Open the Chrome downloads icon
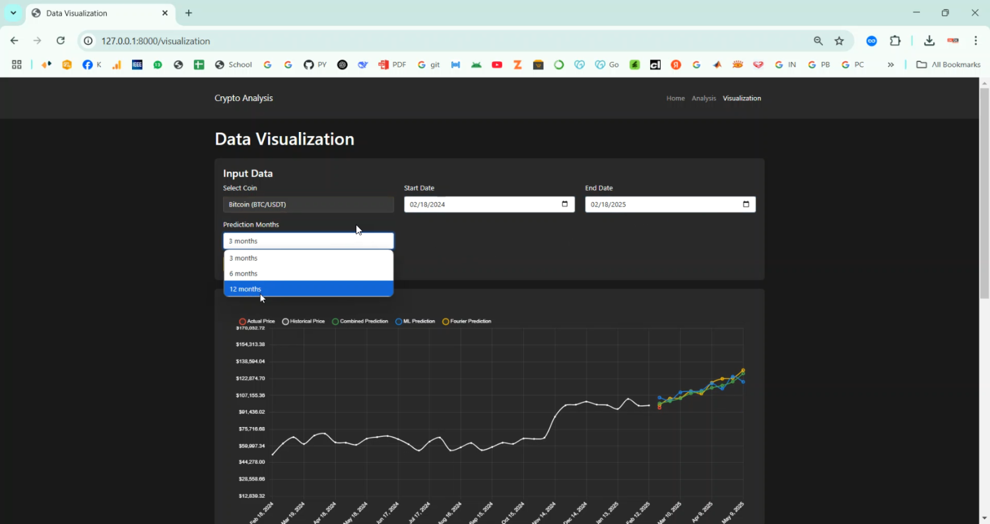This screenshot has height=524, width=990. [929, 41]
